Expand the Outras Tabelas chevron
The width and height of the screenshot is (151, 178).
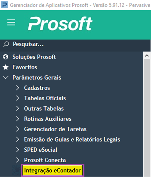point(18,108)
